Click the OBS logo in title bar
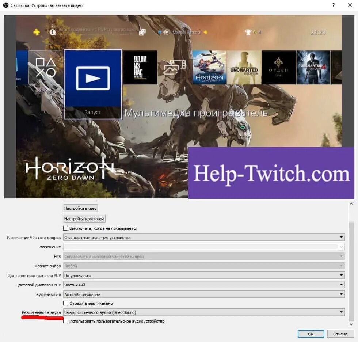The height and width of the screenshot is (342, 358). point(6,5)
